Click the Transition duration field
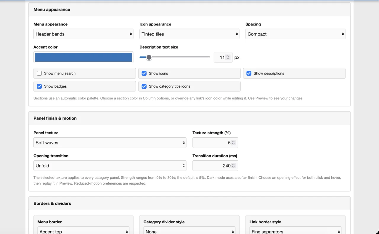The height and width of the screenshot is (234, 379). coord(215,166)
